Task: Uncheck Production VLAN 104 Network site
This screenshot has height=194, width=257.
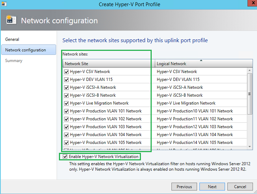Action: click(x=66, y=135)
